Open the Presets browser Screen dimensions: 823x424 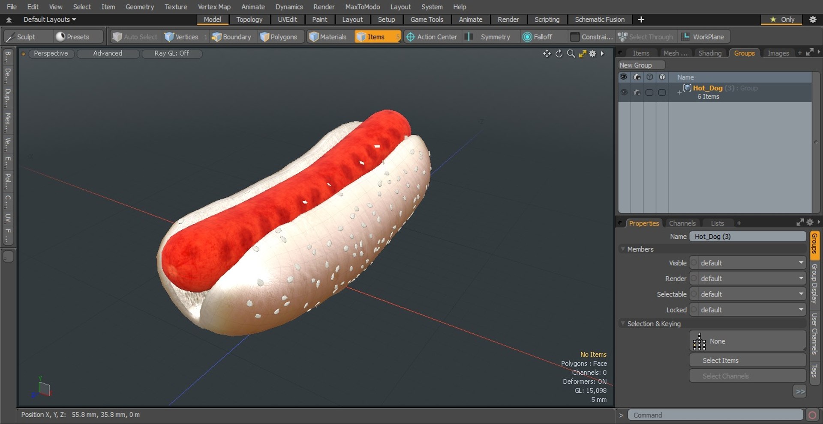pyautogui.click(x=78, y=37)
